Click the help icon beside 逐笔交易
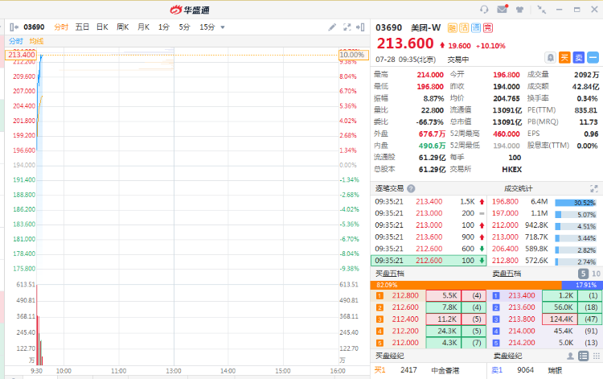Image resolution: width=603 pixels, height=379 pixels. pos(410,188)
